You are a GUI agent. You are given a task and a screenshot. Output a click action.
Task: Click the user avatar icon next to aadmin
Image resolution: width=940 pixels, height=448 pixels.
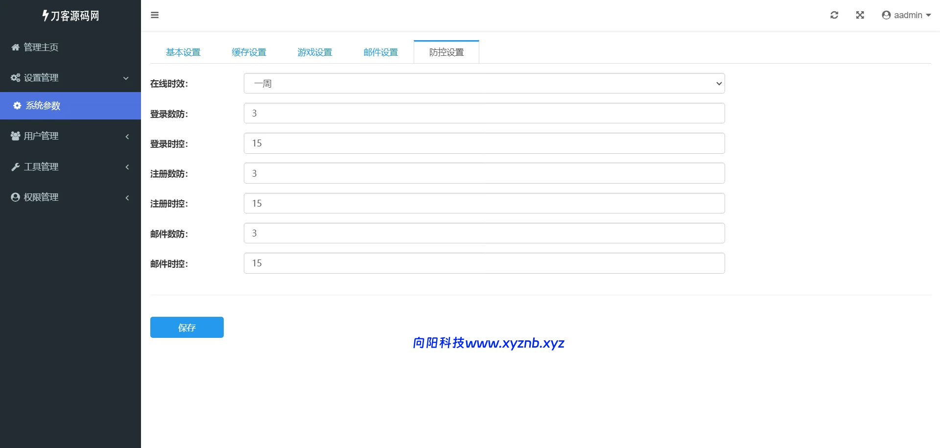(x=886, y=15)
